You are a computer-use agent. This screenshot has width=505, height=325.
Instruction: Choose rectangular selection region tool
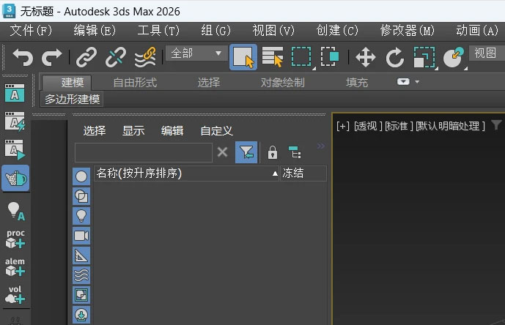pyautogui.click(x=302, y=57)
